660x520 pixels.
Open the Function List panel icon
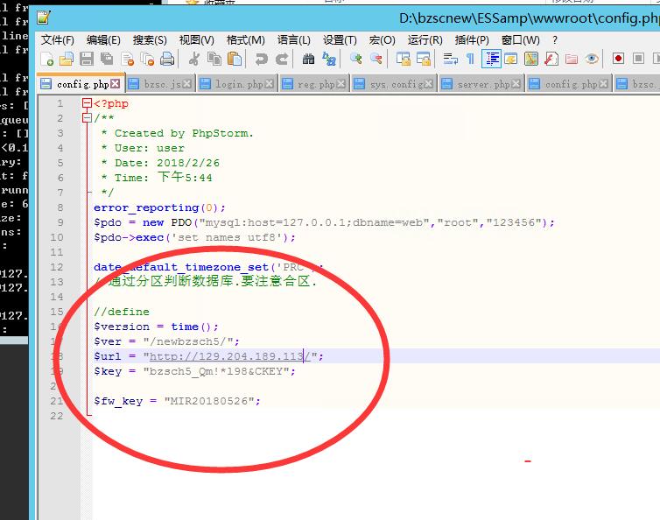551,59
